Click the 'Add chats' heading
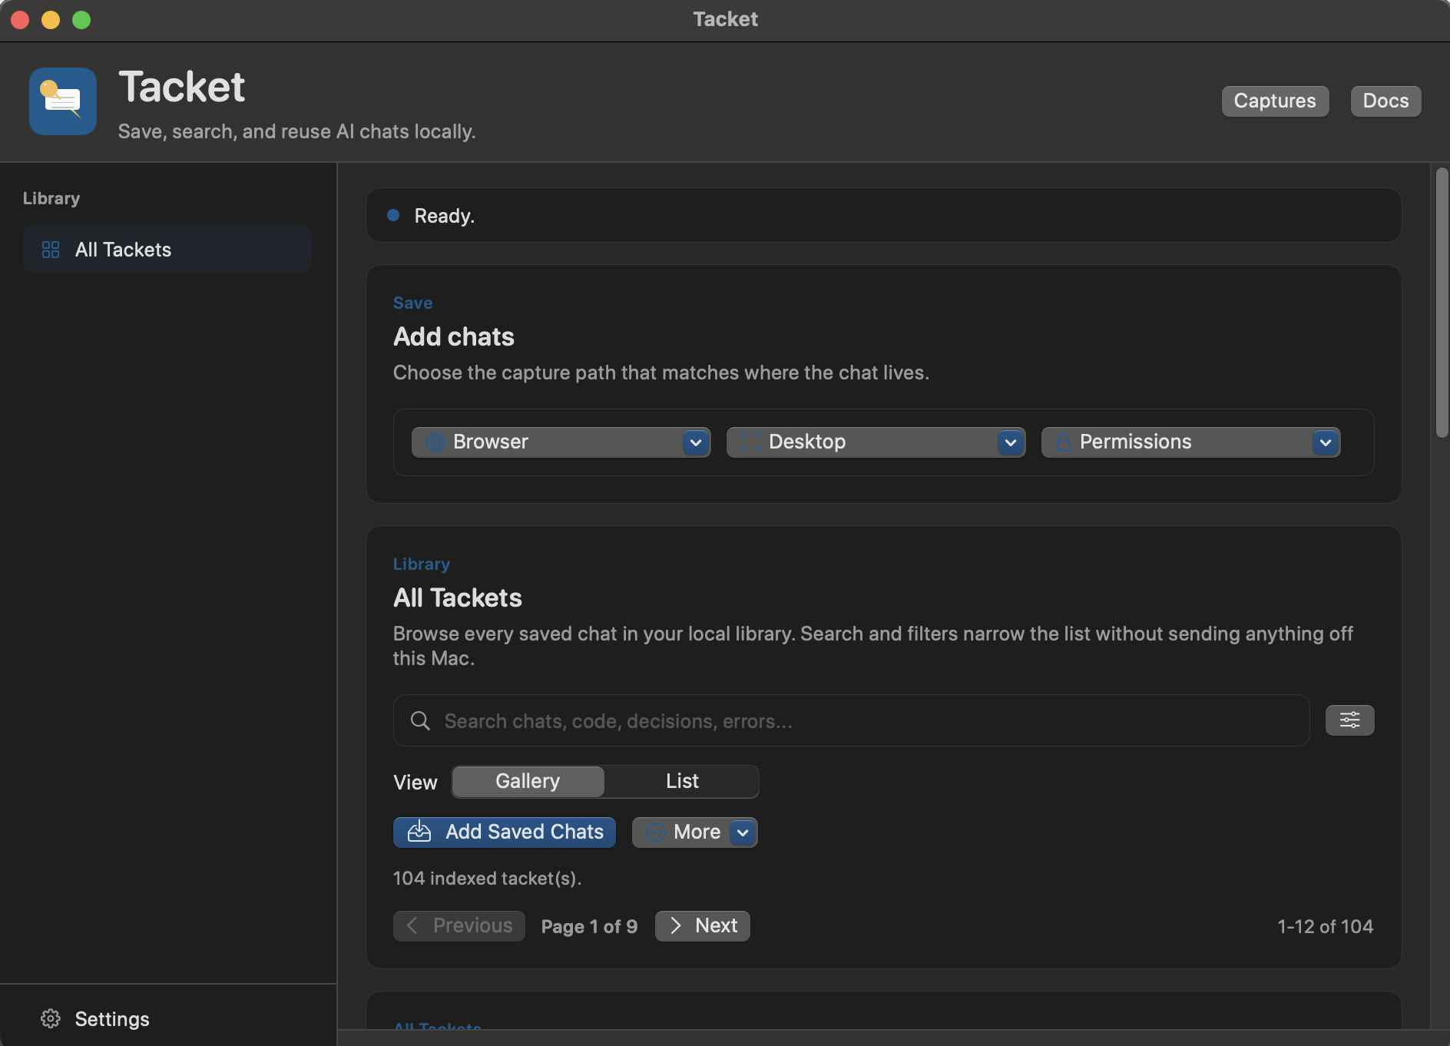 point(454,336)
